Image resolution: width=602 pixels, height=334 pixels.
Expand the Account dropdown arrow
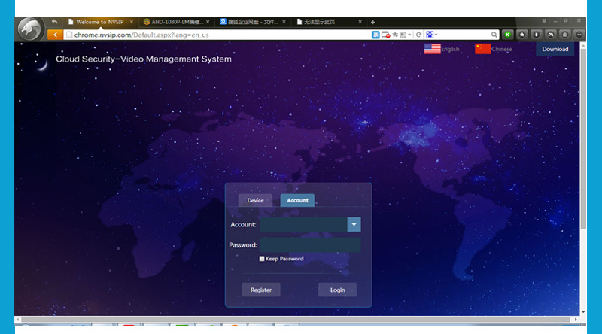(354, 224)
